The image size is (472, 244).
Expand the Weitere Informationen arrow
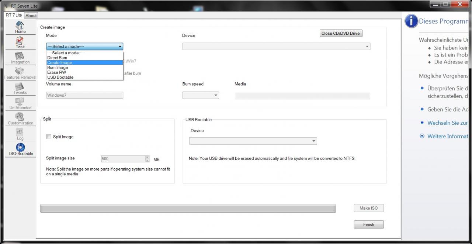point(422,136)
